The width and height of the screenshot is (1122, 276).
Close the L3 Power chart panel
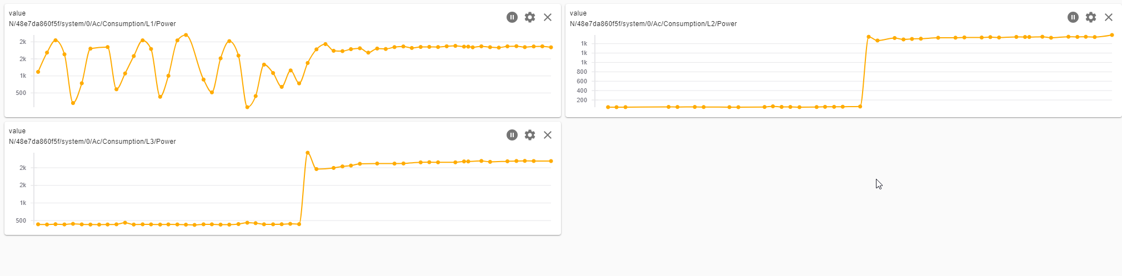[x=548, y=135]
